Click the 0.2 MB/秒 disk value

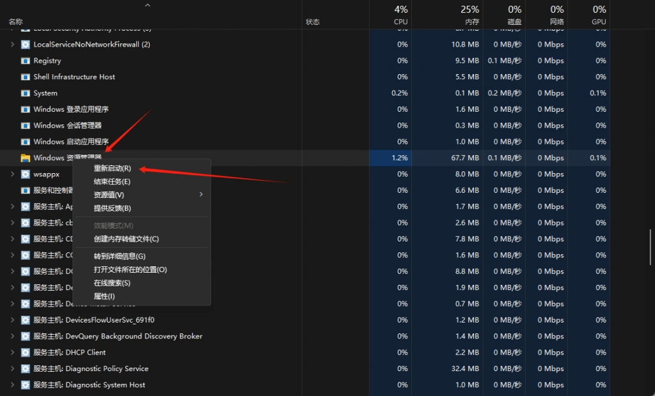505,93
